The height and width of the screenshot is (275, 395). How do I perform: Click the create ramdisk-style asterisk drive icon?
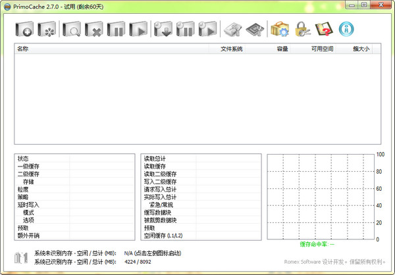click(47, 30)
